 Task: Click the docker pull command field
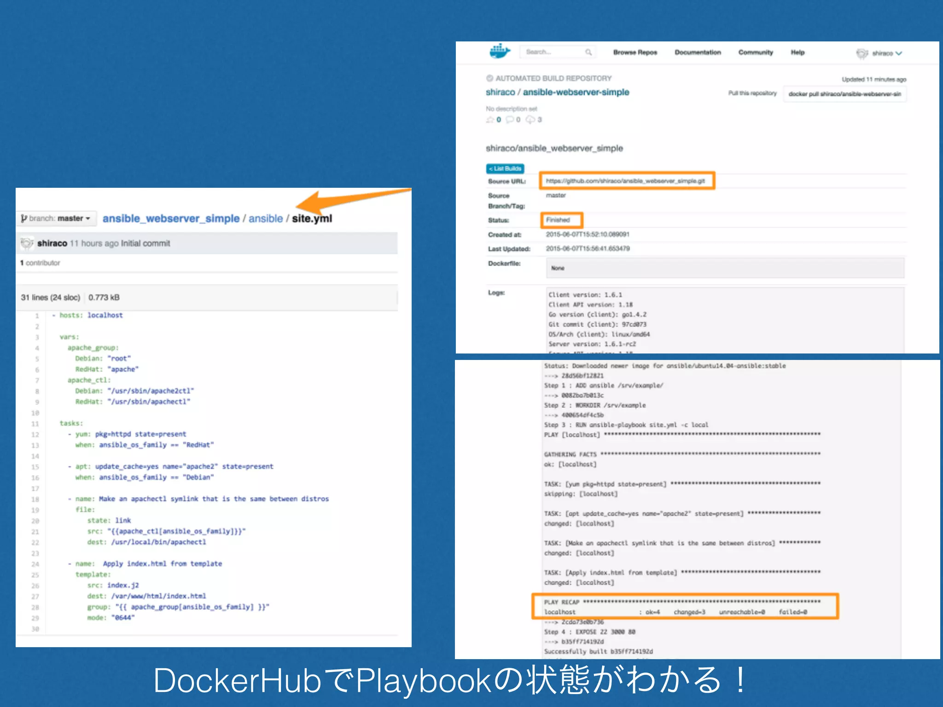coord(844,94)
